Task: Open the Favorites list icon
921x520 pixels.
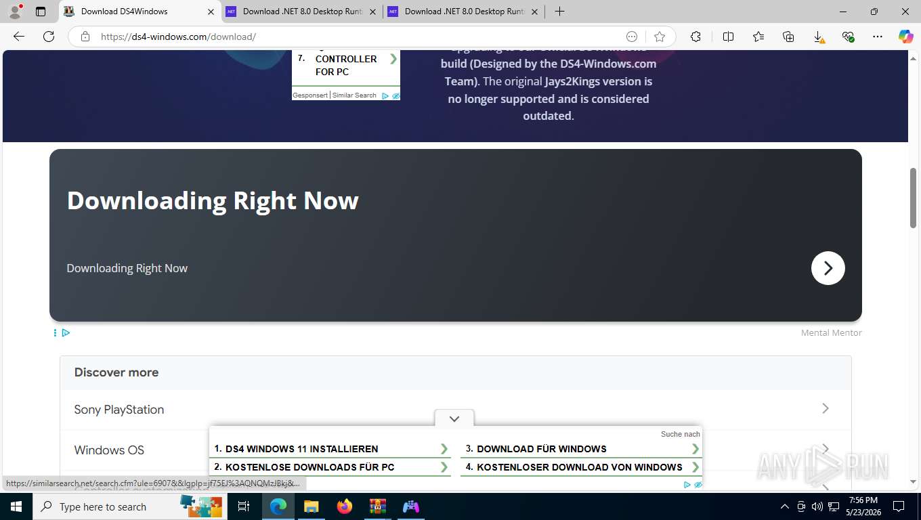Action: 758,37
